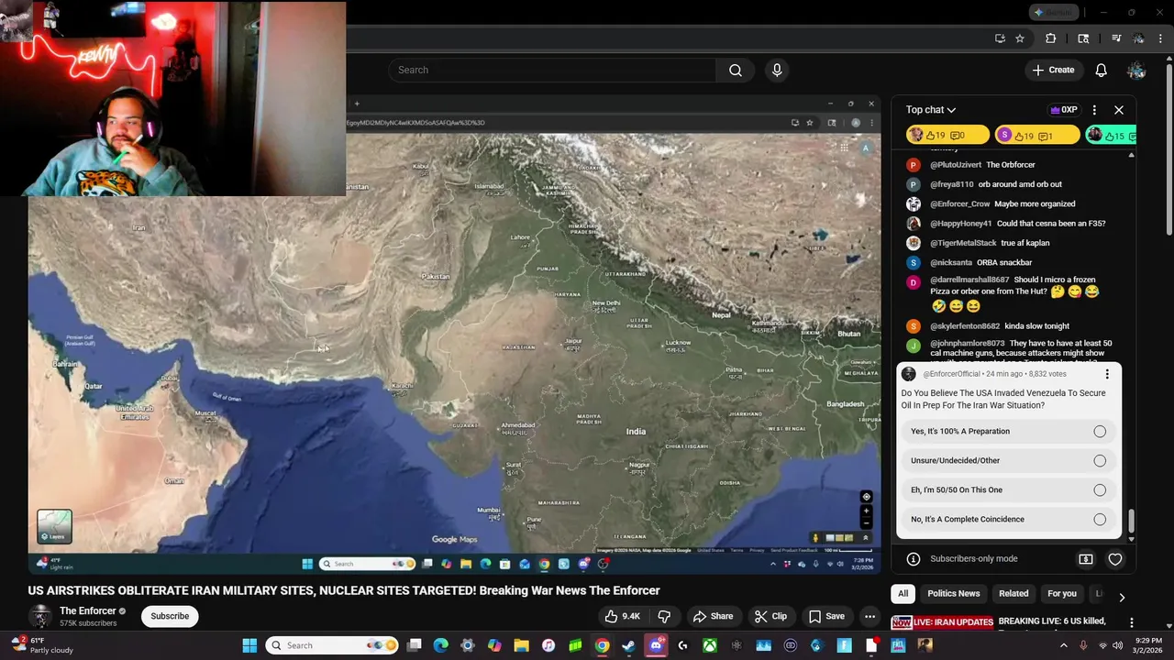Open menu for LIVE: IRAN UPDATES video
The height and width of the screenshot is (660, 1174).
(1132, 622)
